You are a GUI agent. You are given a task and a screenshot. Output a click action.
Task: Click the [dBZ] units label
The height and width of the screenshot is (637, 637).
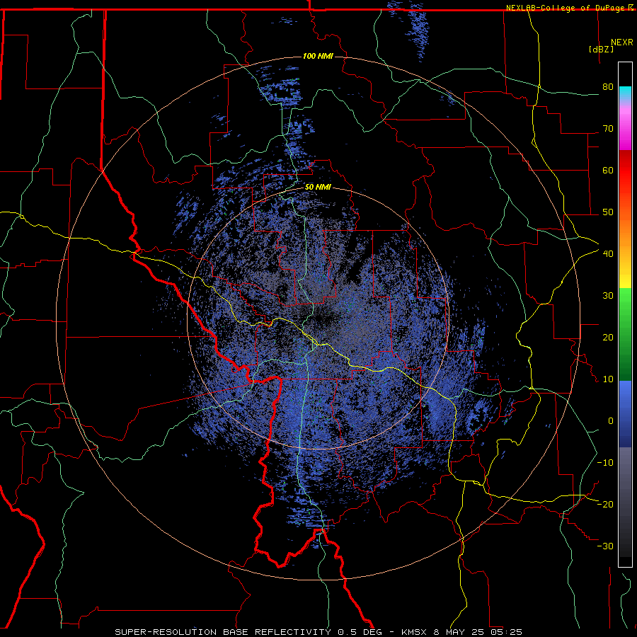pyautogui.click(x=601, y=49)
